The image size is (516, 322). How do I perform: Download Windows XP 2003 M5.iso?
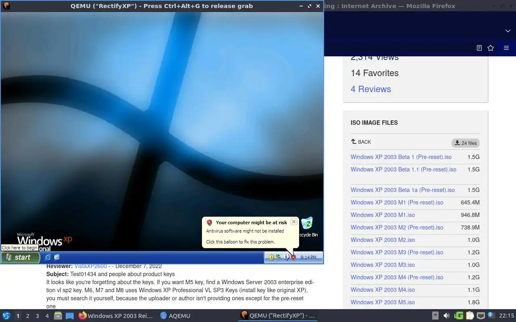[x=383, y=302]
